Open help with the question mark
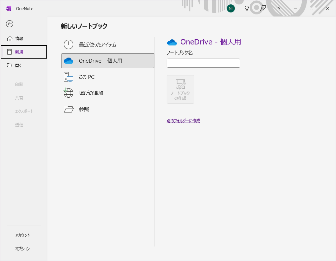 [x=279, y=8]
